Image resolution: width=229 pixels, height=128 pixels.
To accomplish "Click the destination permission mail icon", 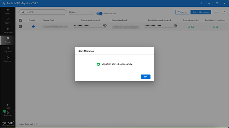I will 217,27.
